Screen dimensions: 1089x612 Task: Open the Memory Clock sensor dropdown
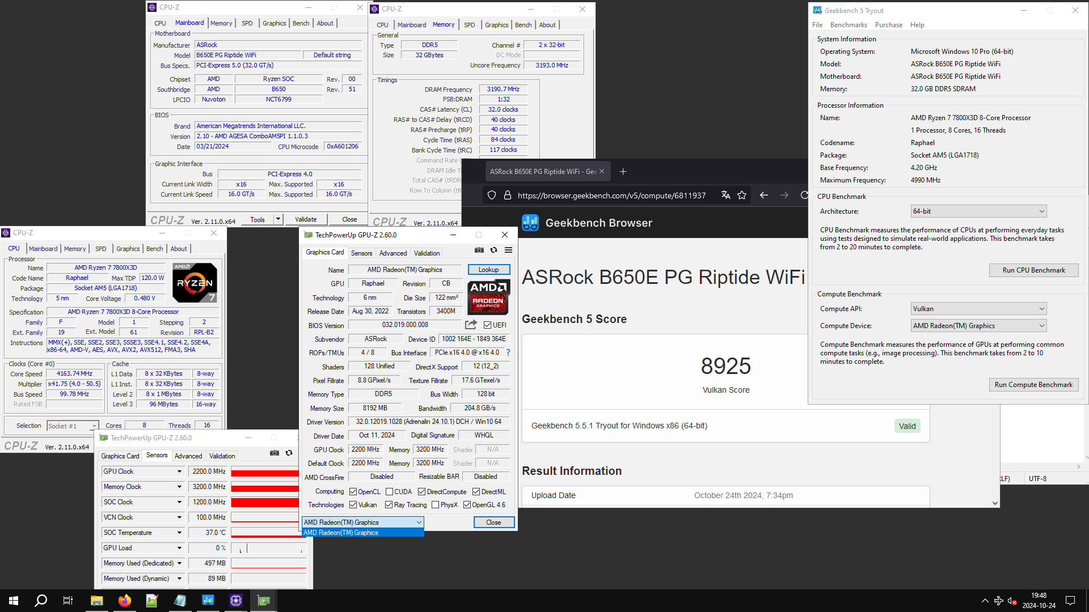click(179, 487)
